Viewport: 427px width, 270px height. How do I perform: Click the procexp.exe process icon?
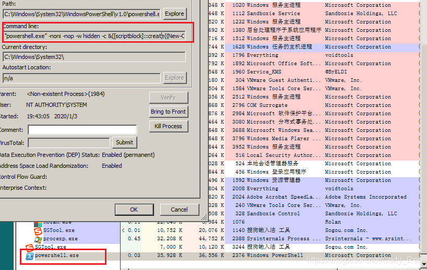coord(38,239)
